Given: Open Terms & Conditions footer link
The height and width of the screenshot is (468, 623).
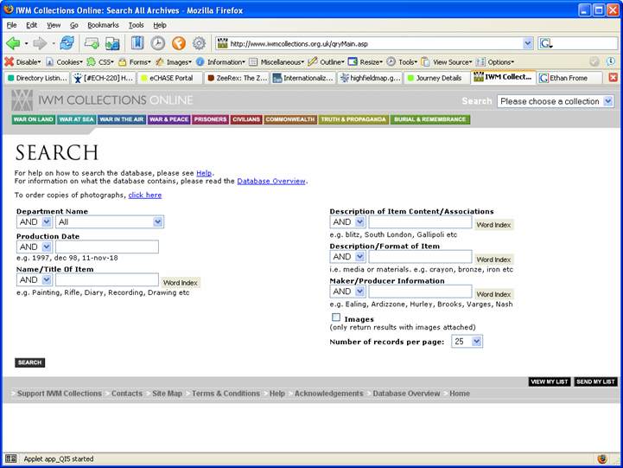Looking at the screenshot, I should [226, 394].
